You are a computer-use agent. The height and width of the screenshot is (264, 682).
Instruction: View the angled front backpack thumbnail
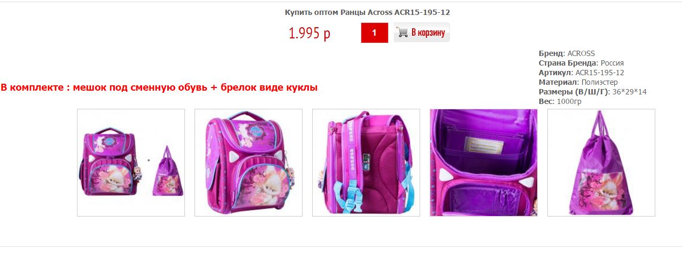coord(249,163)
